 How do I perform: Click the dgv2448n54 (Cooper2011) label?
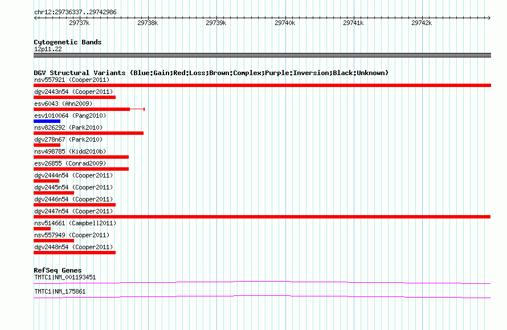coord(73,247)
